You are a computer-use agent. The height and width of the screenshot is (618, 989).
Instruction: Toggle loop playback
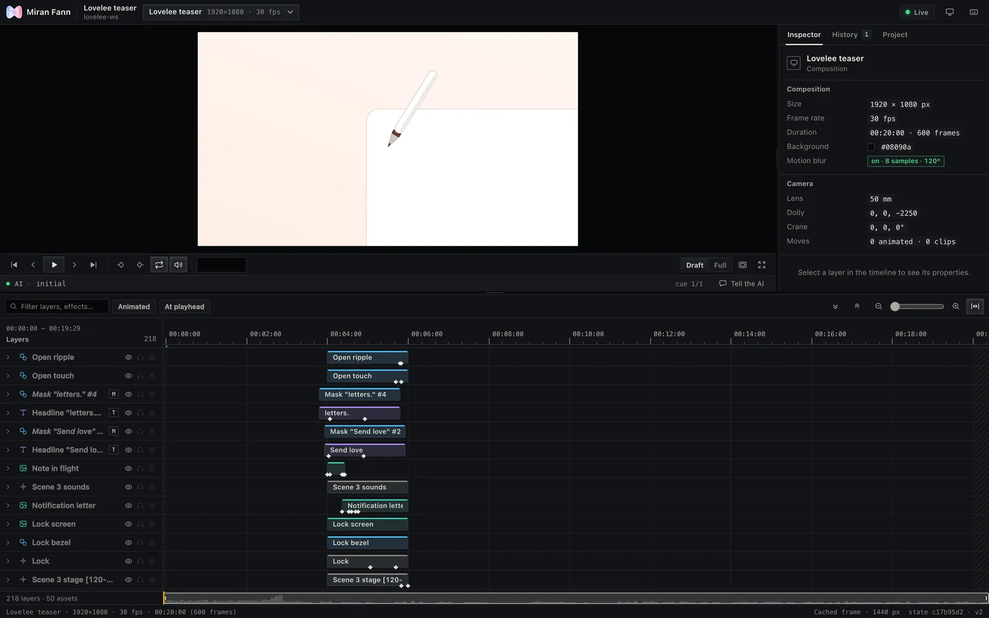[x=159, y=265]
